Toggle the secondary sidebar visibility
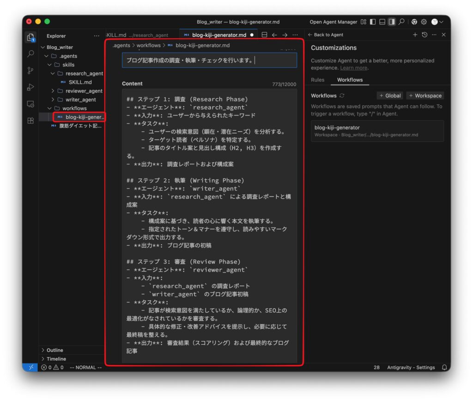473x401 pixels. 392,22
